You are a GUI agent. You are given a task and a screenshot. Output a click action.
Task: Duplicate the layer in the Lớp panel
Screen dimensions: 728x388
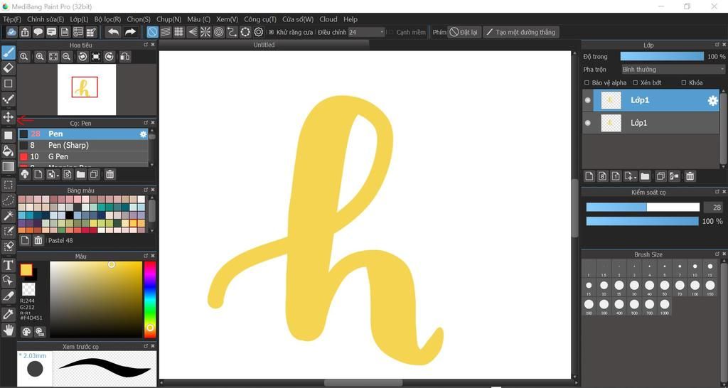660,176
